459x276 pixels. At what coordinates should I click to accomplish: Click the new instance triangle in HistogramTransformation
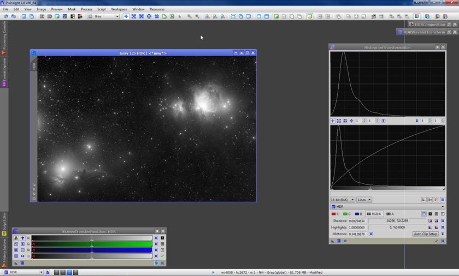tap(333, 241)
